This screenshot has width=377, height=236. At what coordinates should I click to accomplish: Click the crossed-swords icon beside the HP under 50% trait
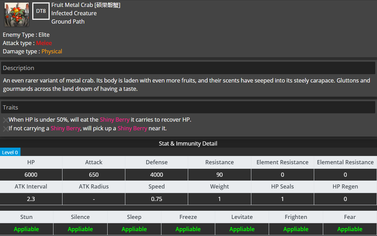click(x=6, y=120)
